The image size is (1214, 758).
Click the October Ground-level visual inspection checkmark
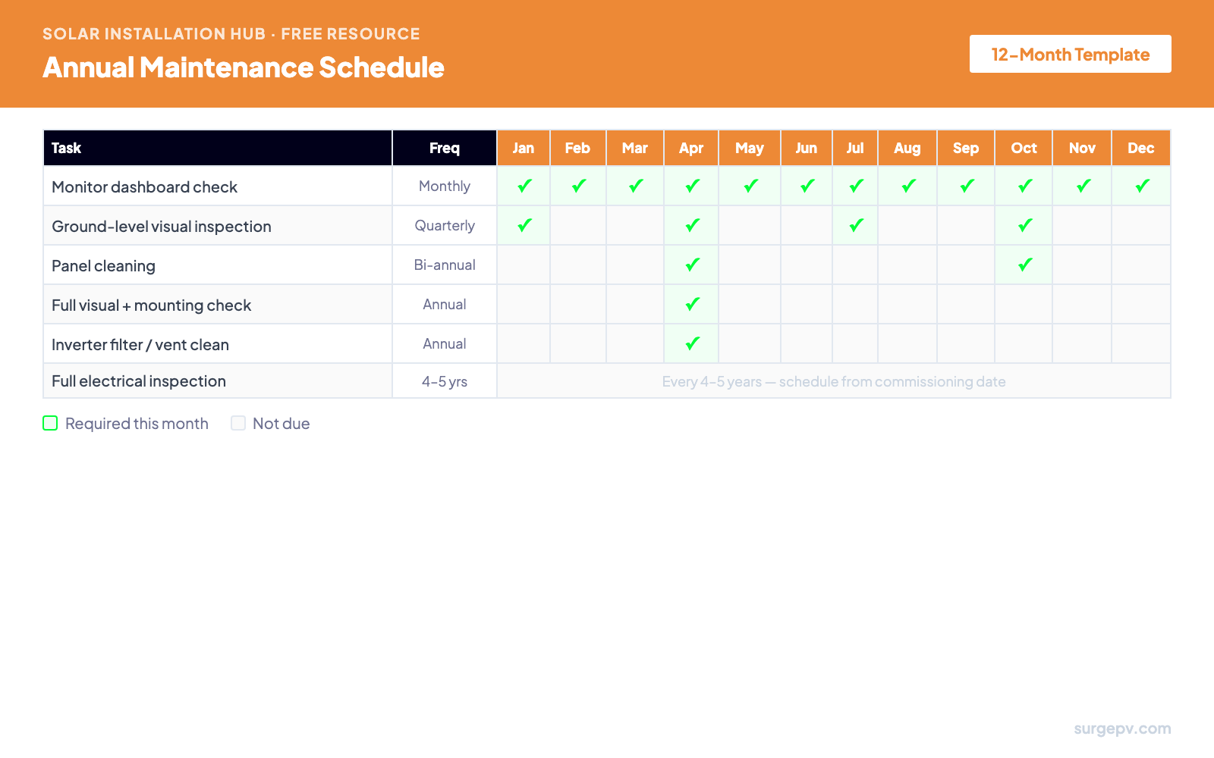1024,224
